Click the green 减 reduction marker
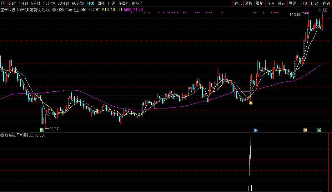 pos(319,130)
